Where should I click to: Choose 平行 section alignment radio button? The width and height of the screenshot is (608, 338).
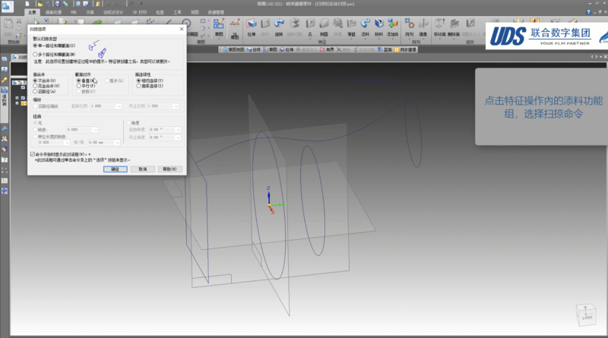77,86
